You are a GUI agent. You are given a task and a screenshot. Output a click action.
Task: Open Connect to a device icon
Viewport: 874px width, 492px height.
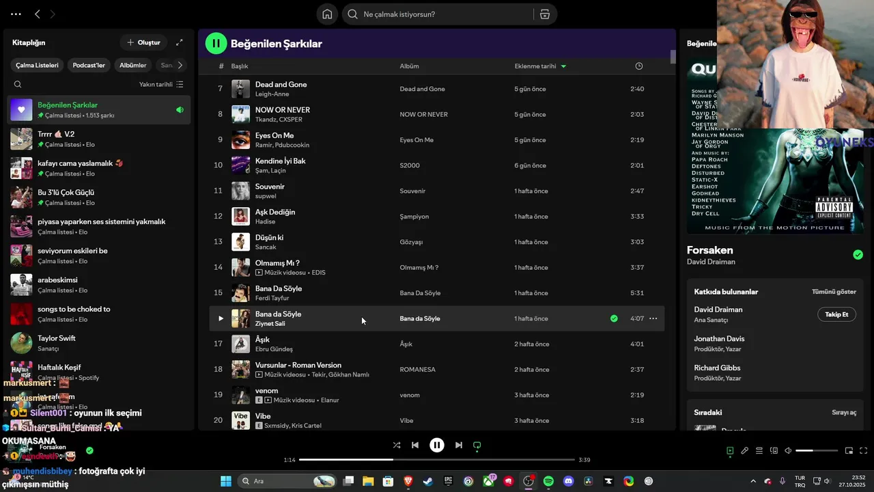(774, 451)
